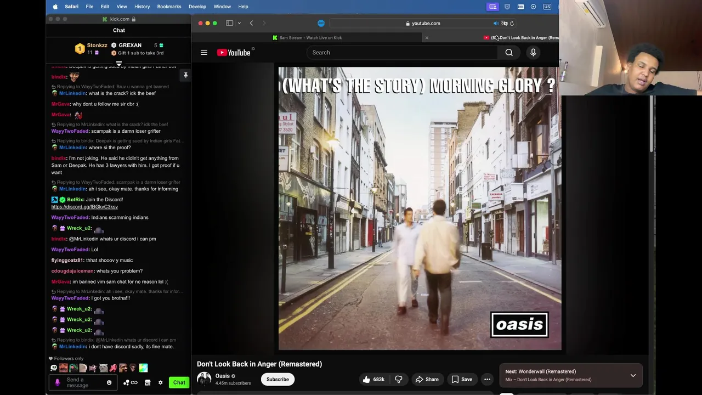Open the emoji picker smiley icon
Viewport: 702px width, 395px height.
click(109, 382)
